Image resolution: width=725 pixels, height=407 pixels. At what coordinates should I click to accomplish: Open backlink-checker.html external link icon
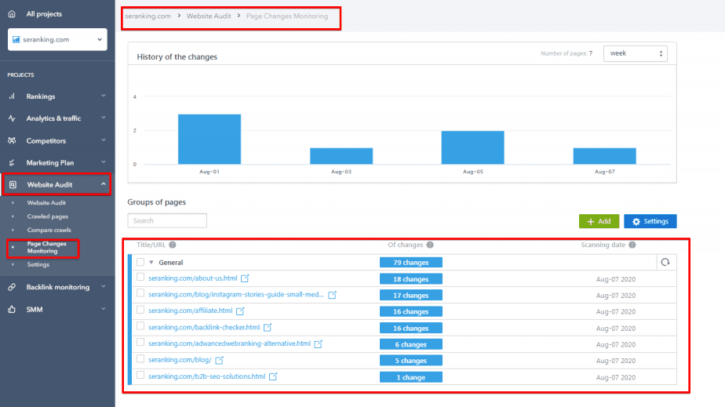[268, 328]
